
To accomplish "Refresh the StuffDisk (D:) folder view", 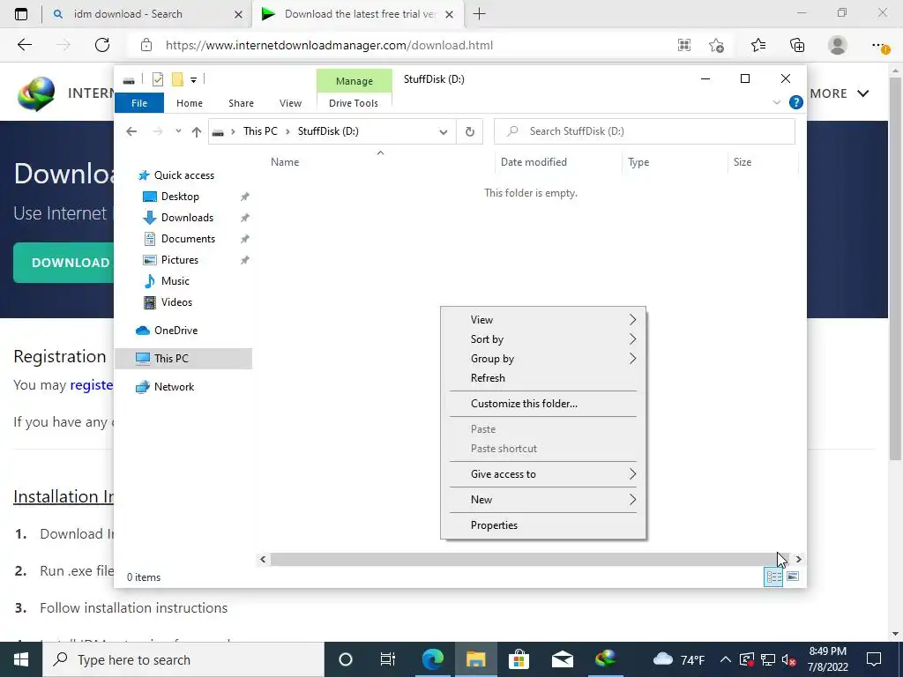I will point(470,132).
